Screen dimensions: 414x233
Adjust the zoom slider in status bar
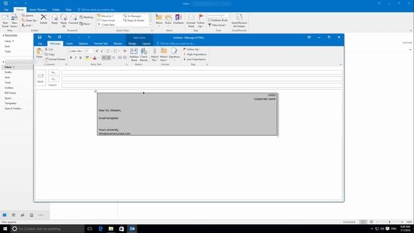pyautogui.click(x=389, y=222)
